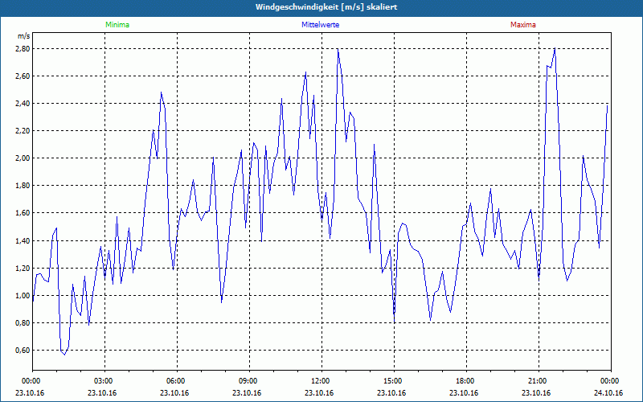Click the Minima legend label
Screen dimensions: 643x402
point(117,25)
